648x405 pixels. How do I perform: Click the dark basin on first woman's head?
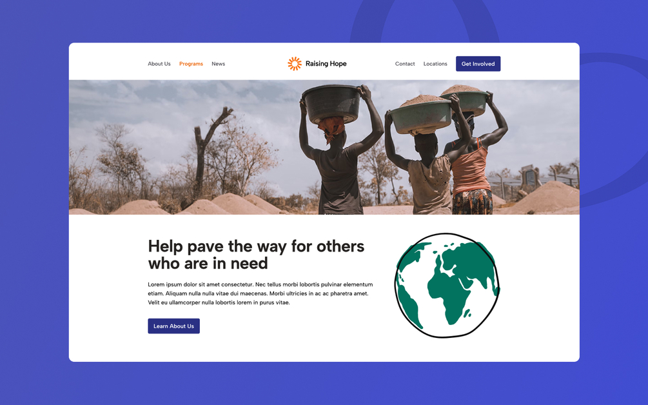[332, 104]
